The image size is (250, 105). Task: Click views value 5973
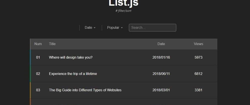(198, 57)
